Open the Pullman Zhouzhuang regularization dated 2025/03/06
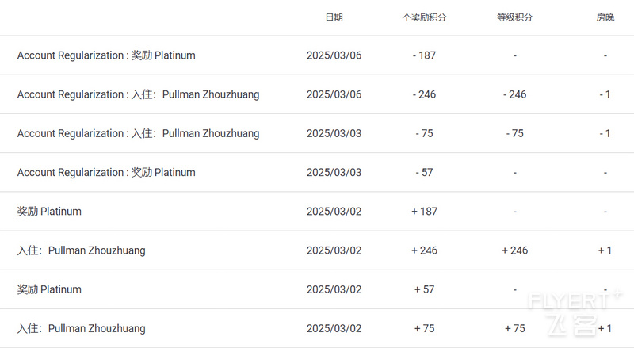This screenshot has height=348, width=634. pyautogui.click(x=317, y=94)
